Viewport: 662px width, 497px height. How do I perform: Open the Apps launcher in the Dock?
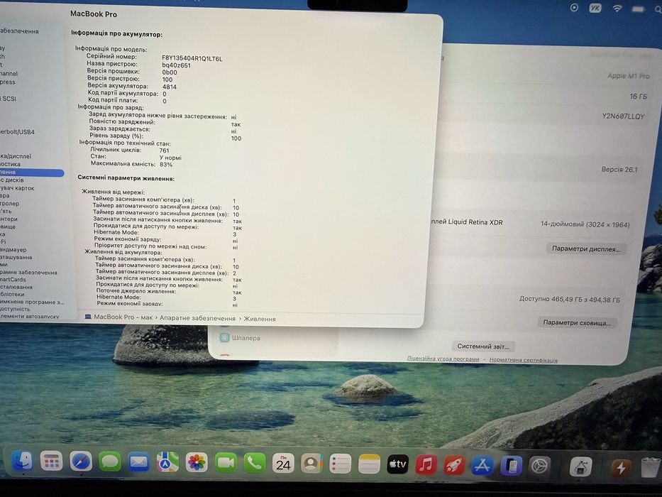[52, 461]
